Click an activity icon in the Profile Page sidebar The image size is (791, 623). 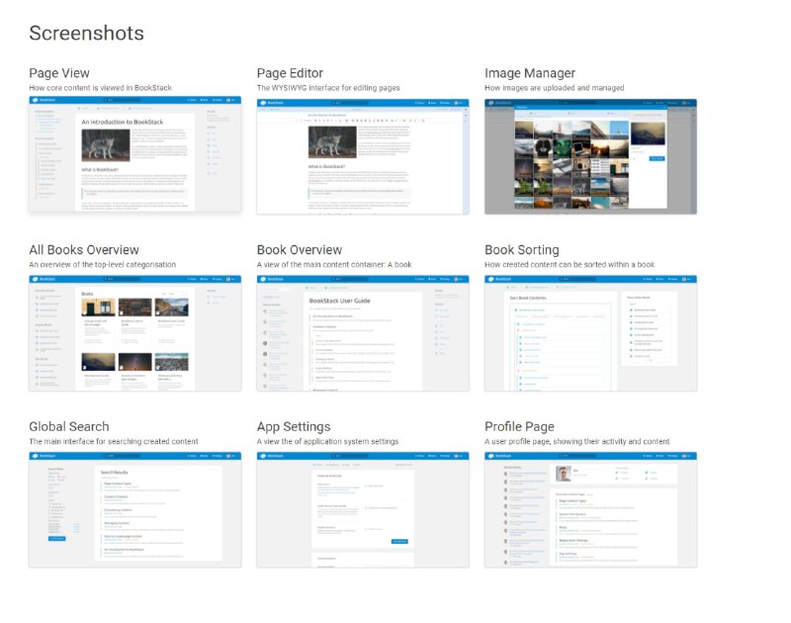pos(507,475)
